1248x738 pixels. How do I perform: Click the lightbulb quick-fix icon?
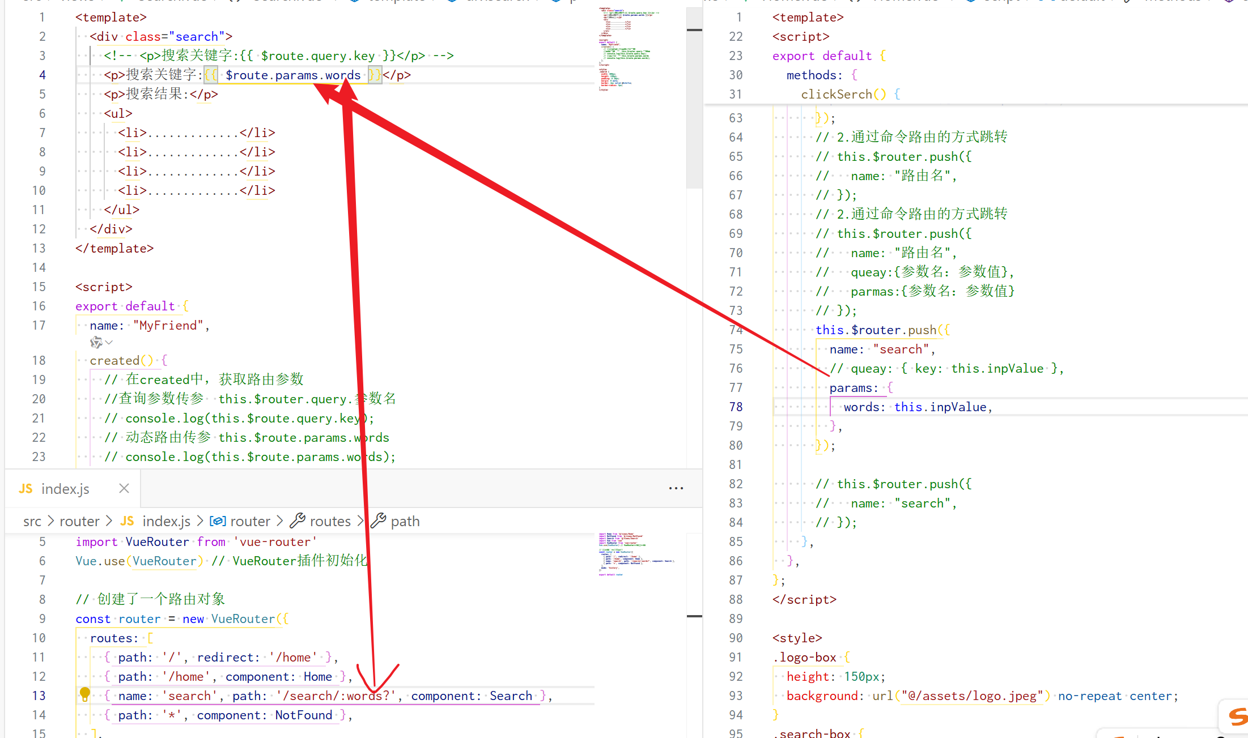point(85,693)
